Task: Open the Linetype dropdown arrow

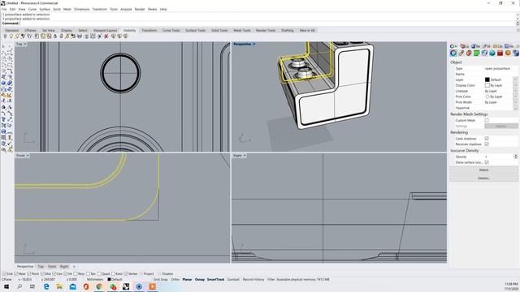Action: point(515,91)
